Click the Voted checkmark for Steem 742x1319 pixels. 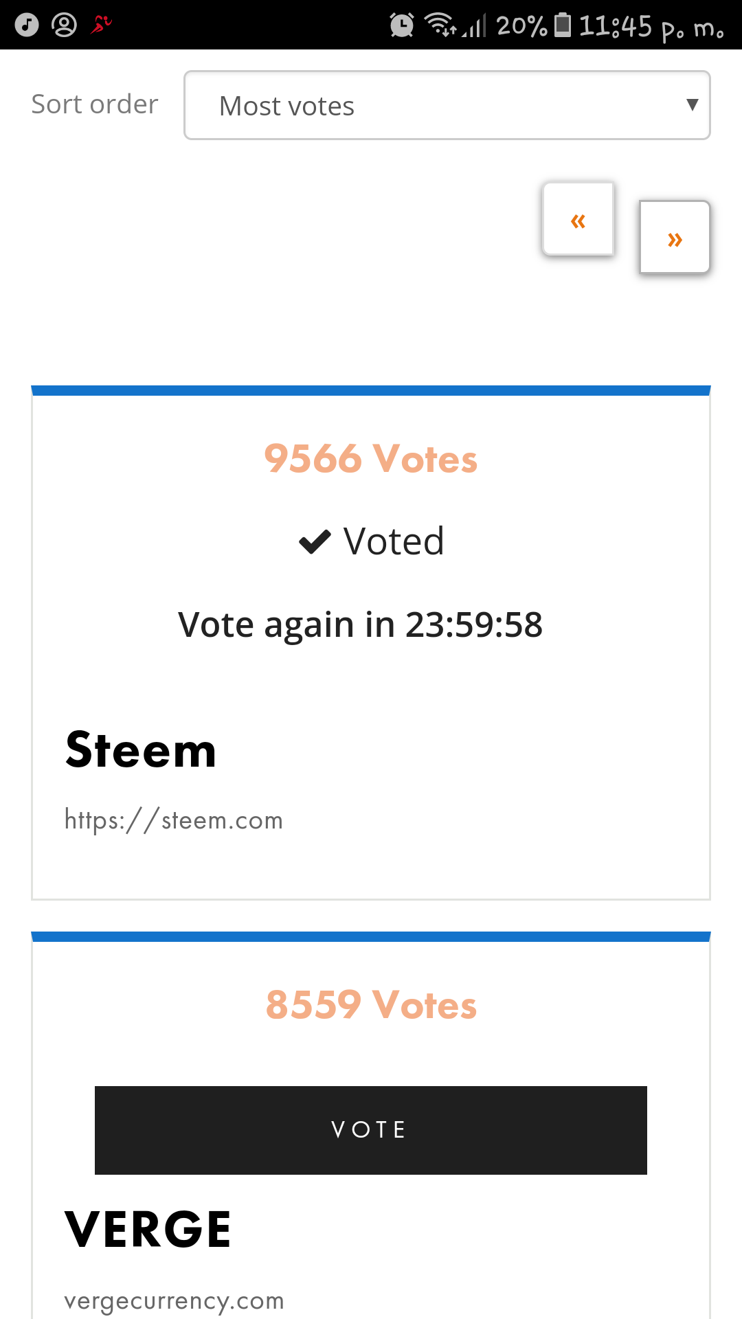point(315,541)
